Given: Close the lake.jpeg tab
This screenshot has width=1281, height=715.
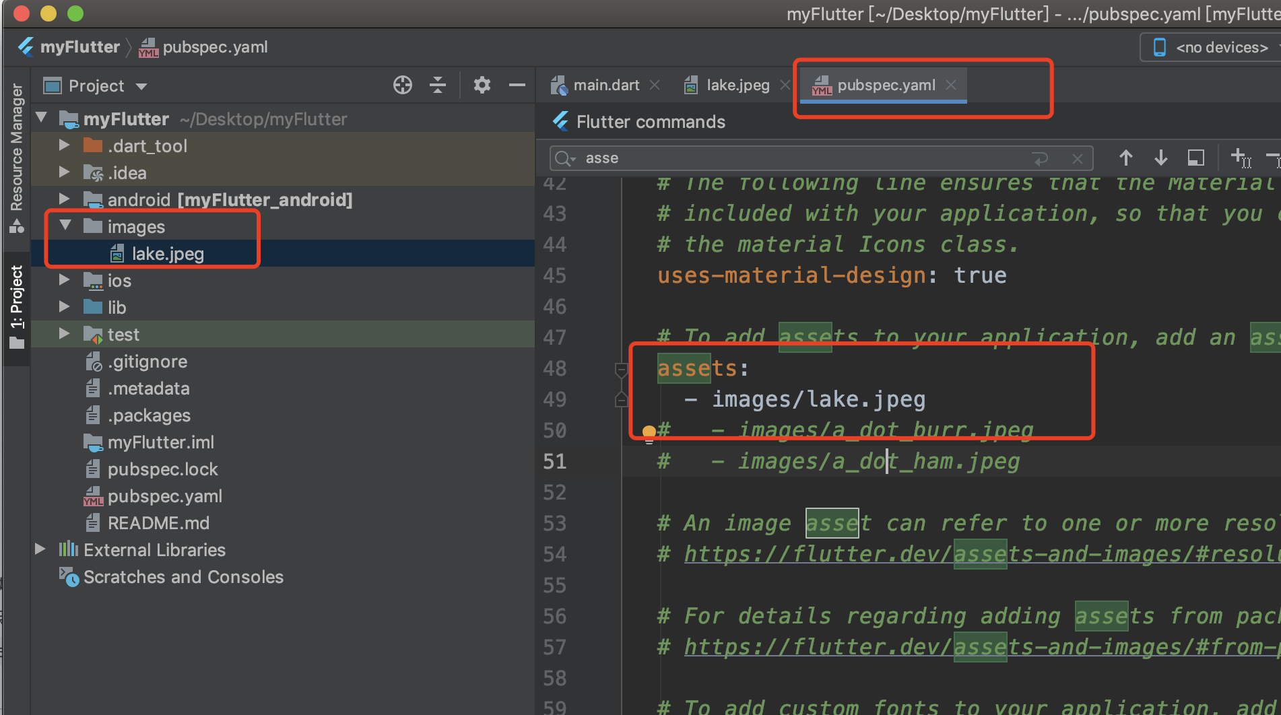Looking at the screenshot, I should point(785,85).
